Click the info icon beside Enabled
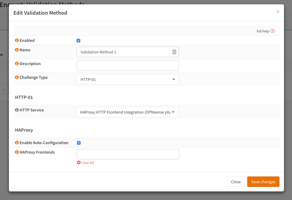 pyautogui.click(x=17, y=41)
